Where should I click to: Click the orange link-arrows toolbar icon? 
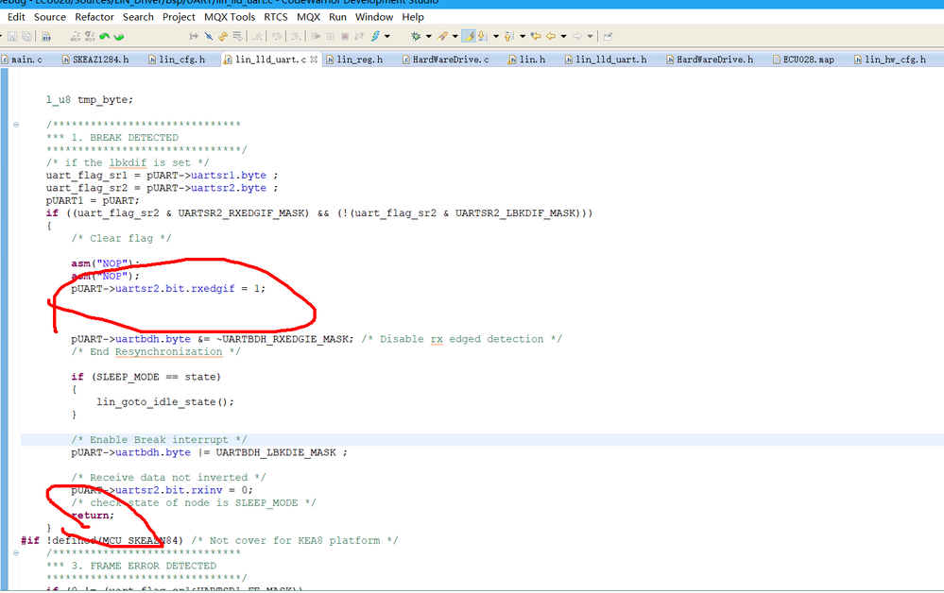tap(223, 36)
